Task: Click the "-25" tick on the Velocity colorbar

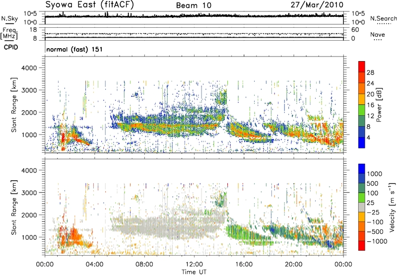Action: [x=373, y=212]
